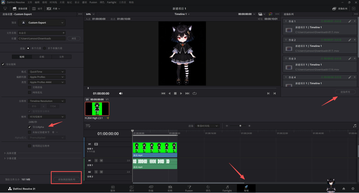
Task: Toggle the 磁带 tape toolbar button
Action: pos(37,9)
